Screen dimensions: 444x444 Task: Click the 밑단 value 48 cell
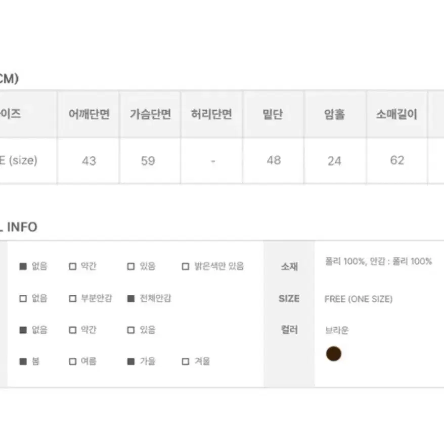point(273,160)
